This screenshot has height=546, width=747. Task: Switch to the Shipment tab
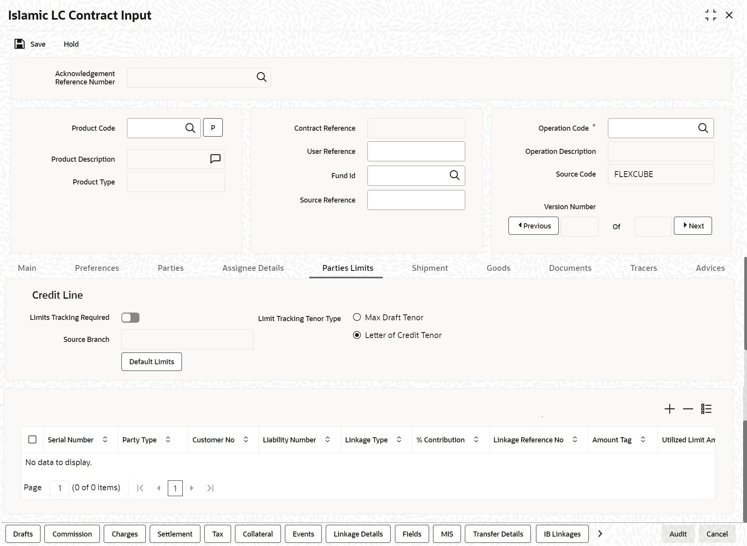tap(429, 268)
